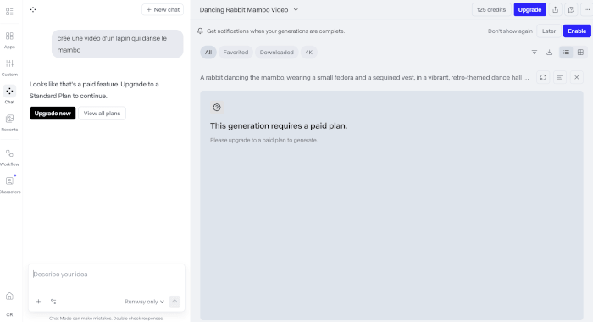Open the Characters section
Image resolution: width=593 pixels, height=322 pixels.
coord(10,185)
